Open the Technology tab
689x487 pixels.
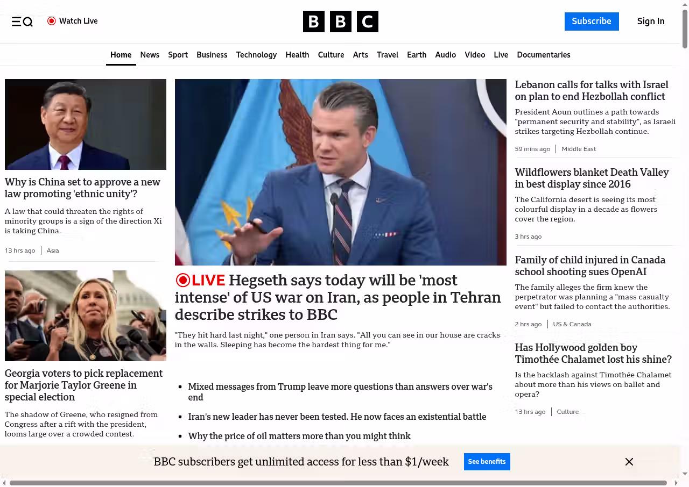pyautogui.click(x=256, y=55)
